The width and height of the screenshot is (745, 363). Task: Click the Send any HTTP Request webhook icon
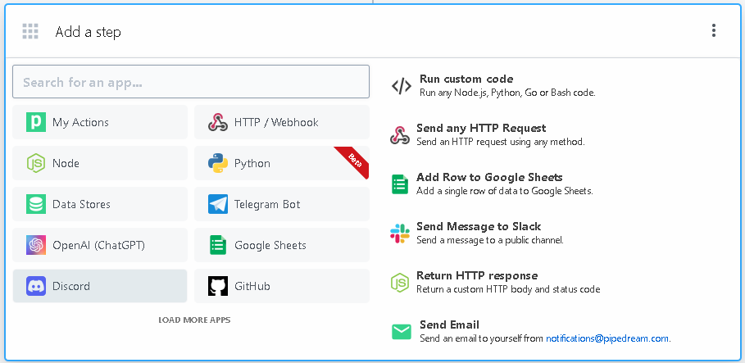[x=400, y=135]
